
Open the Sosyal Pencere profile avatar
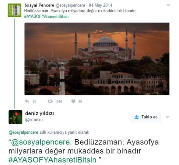tap(15, 10)
